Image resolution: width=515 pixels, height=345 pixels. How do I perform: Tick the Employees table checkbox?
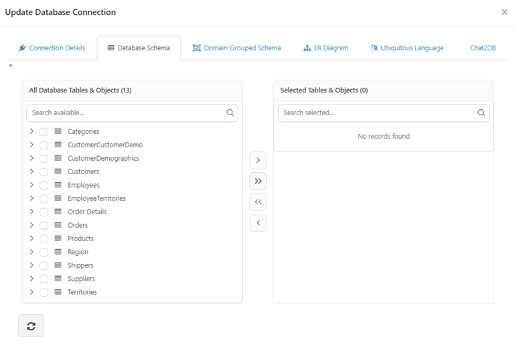coord(44,186)
